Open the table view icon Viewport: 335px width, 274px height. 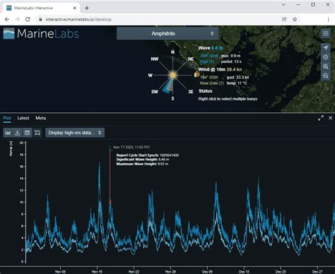click(27, 133)
